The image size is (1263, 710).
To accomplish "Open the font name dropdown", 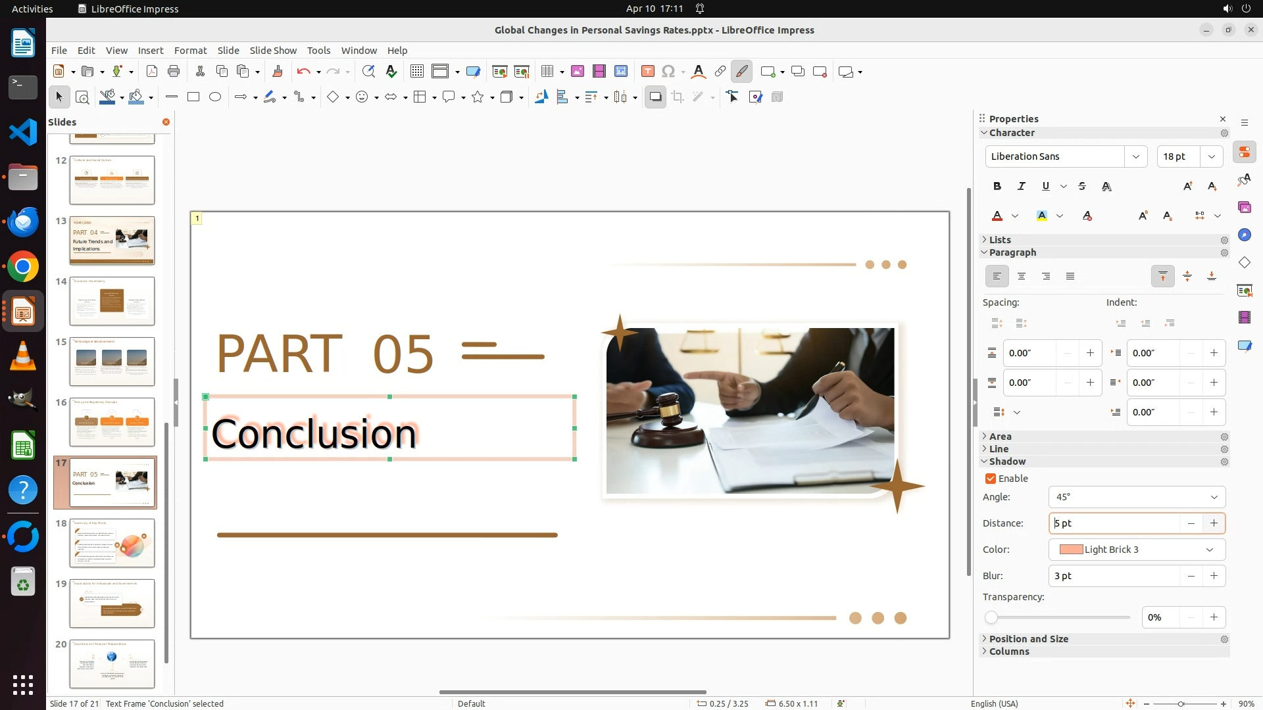I will pos(1135,156).
